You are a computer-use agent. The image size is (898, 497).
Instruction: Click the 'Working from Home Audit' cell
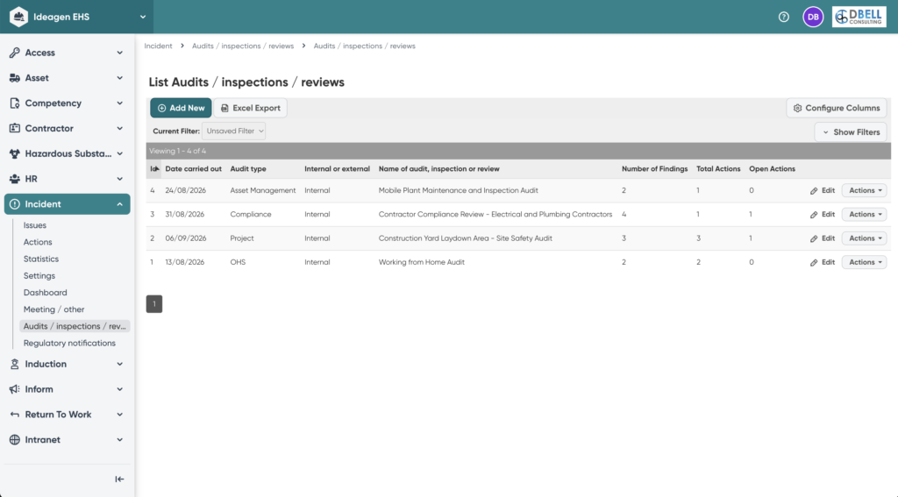pos(422,262)
